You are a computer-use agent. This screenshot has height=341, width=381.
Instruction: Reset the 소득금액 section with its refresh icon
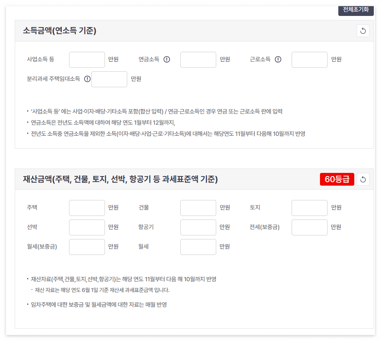pyautogui.click(x=363, y=31)
